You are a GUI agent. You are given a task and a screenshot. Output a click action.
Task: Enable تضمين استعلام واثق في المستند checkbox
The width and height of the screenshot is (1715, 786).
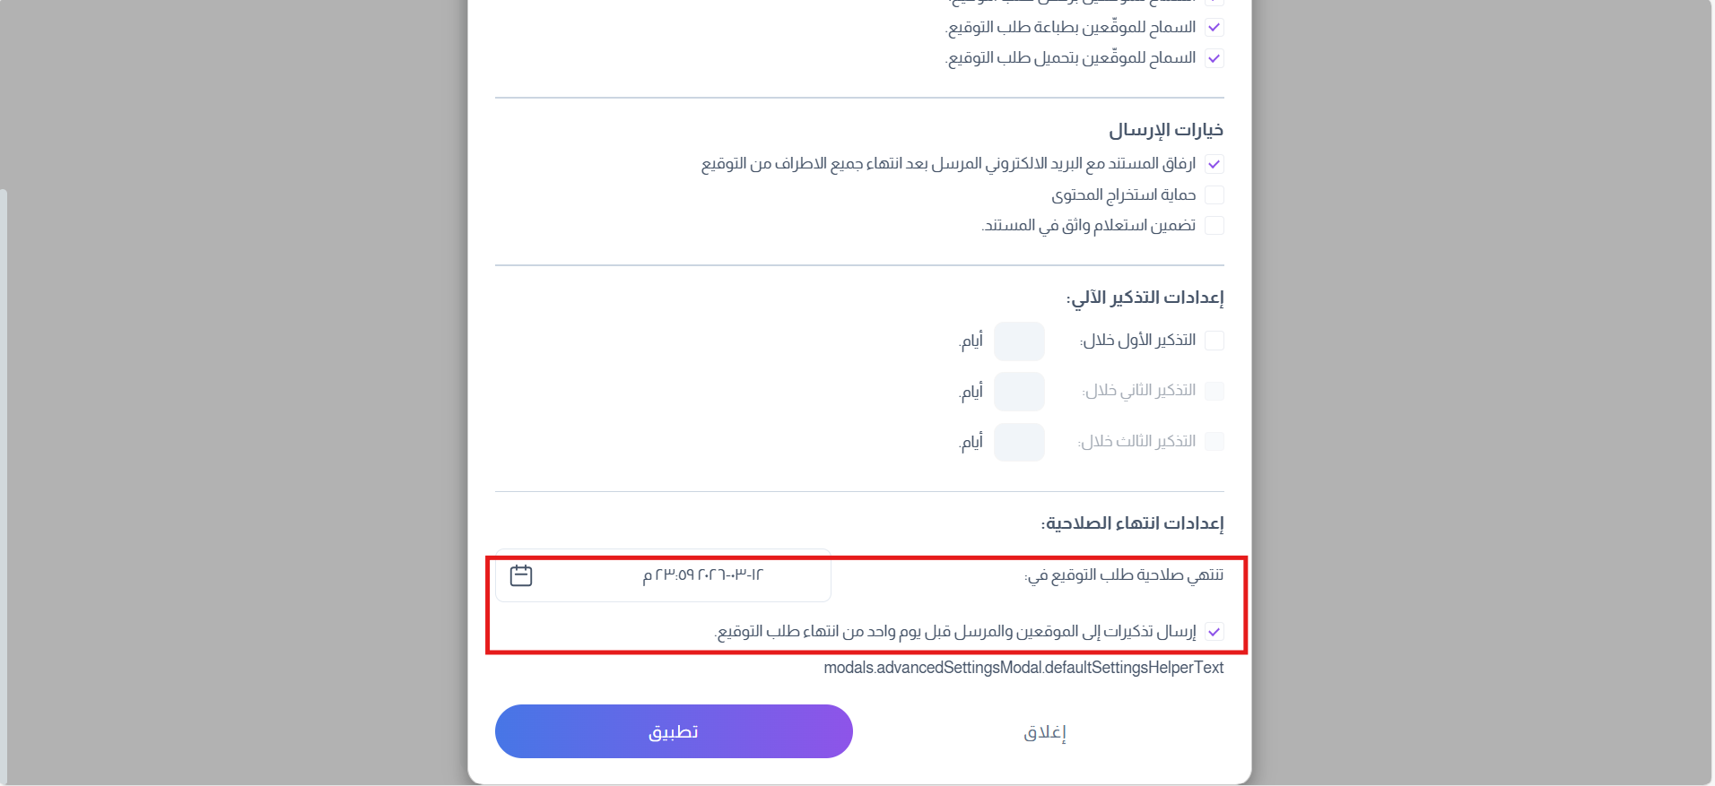coord(1214,226)
